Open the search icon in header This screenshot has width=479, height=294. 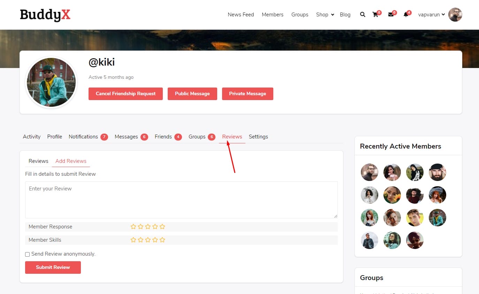[363, 15]
